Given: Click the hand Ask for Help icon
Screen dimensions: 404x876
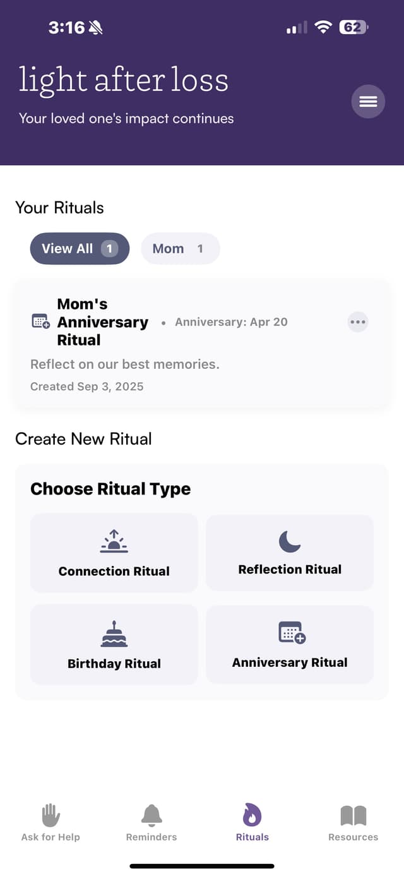Looking at the screenshot, I should (50, 815).
